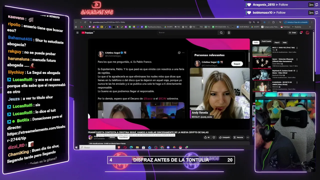This screenshot has width=320, height=180.
Task: Select the Visto filter chip
Action: coord(284,42)
